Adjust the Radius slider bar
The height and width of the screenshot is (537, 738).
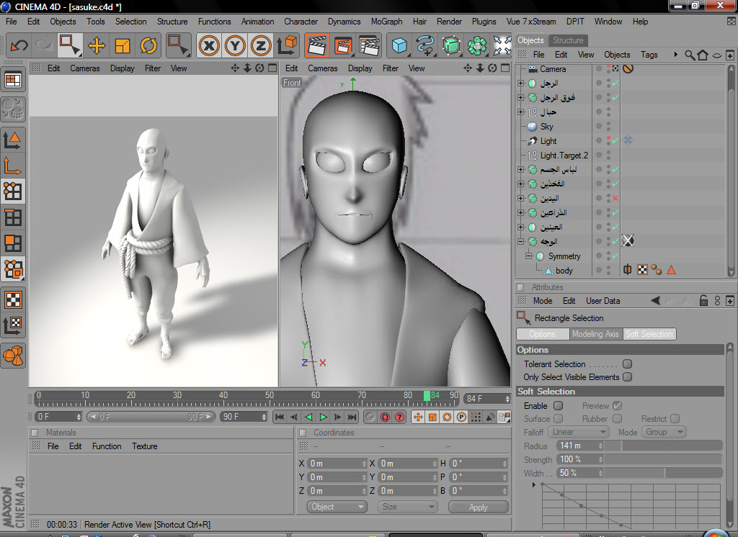(x=664, y=446)
